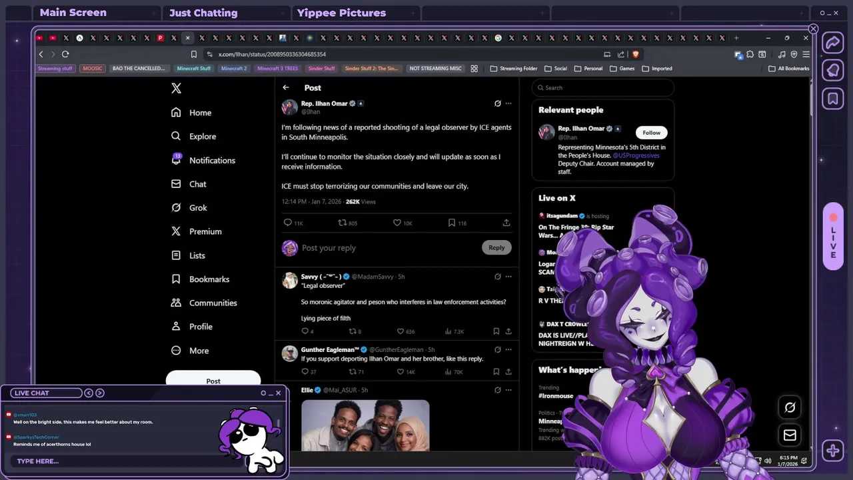Click the browser reload button
Image resolution: width=853 pixels, height=480 pixels.
click(65, 54)
